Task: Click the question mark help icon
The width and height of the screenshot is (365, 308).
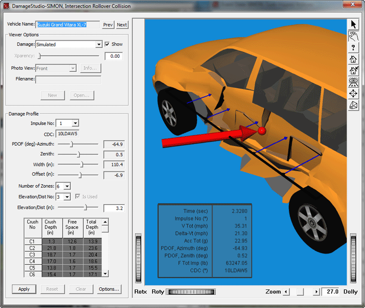Action: click(x=354, y=47)
